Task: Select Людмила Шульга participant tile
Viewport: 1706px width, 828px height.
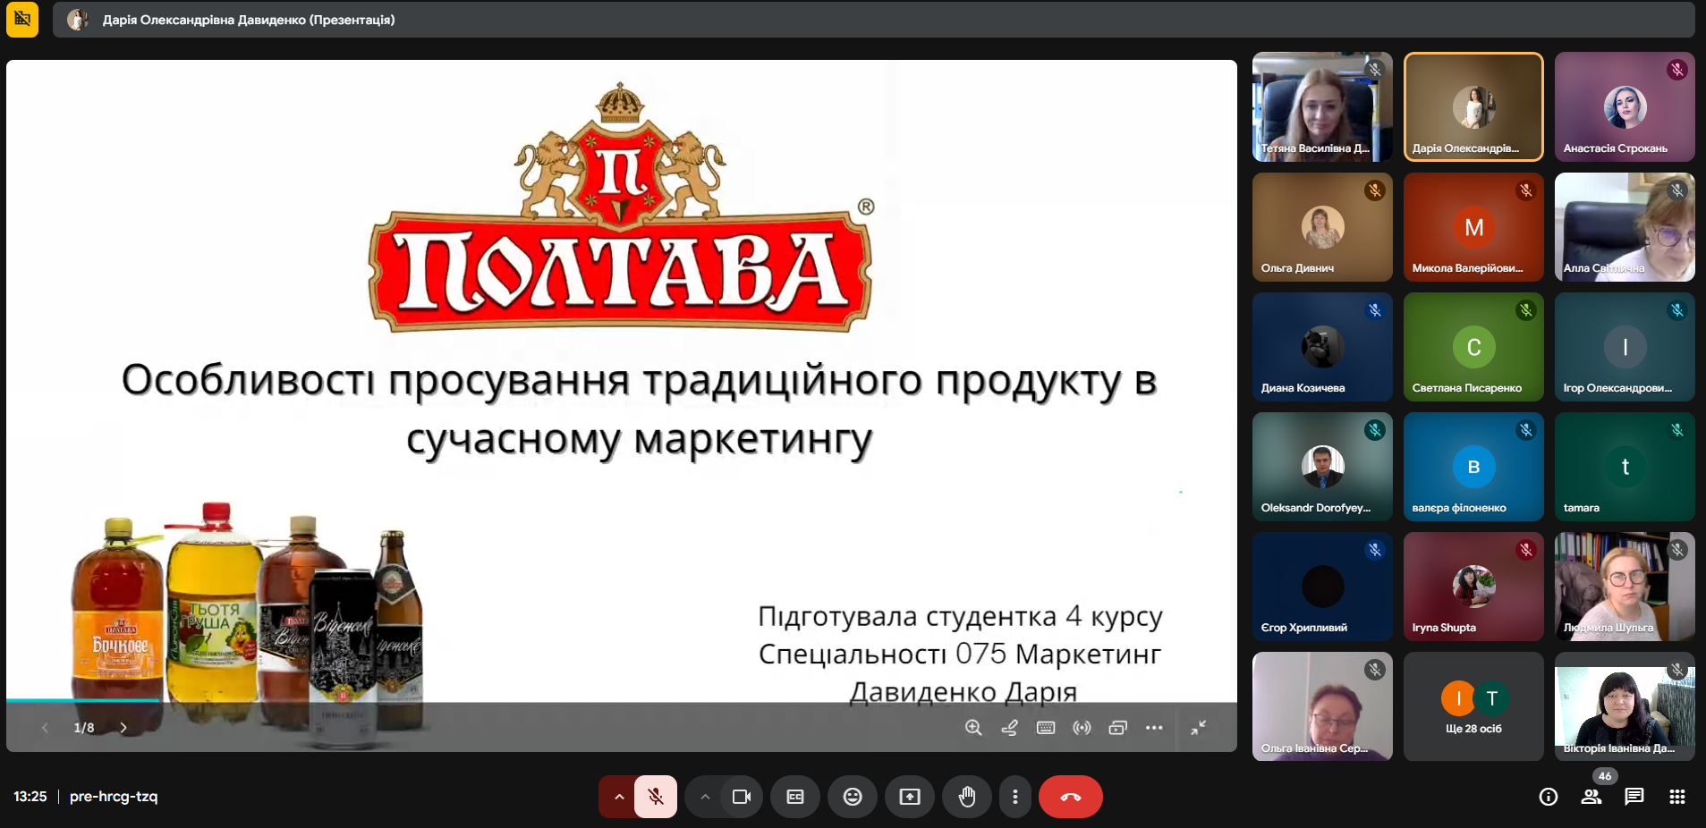Action: (1625, 587)
